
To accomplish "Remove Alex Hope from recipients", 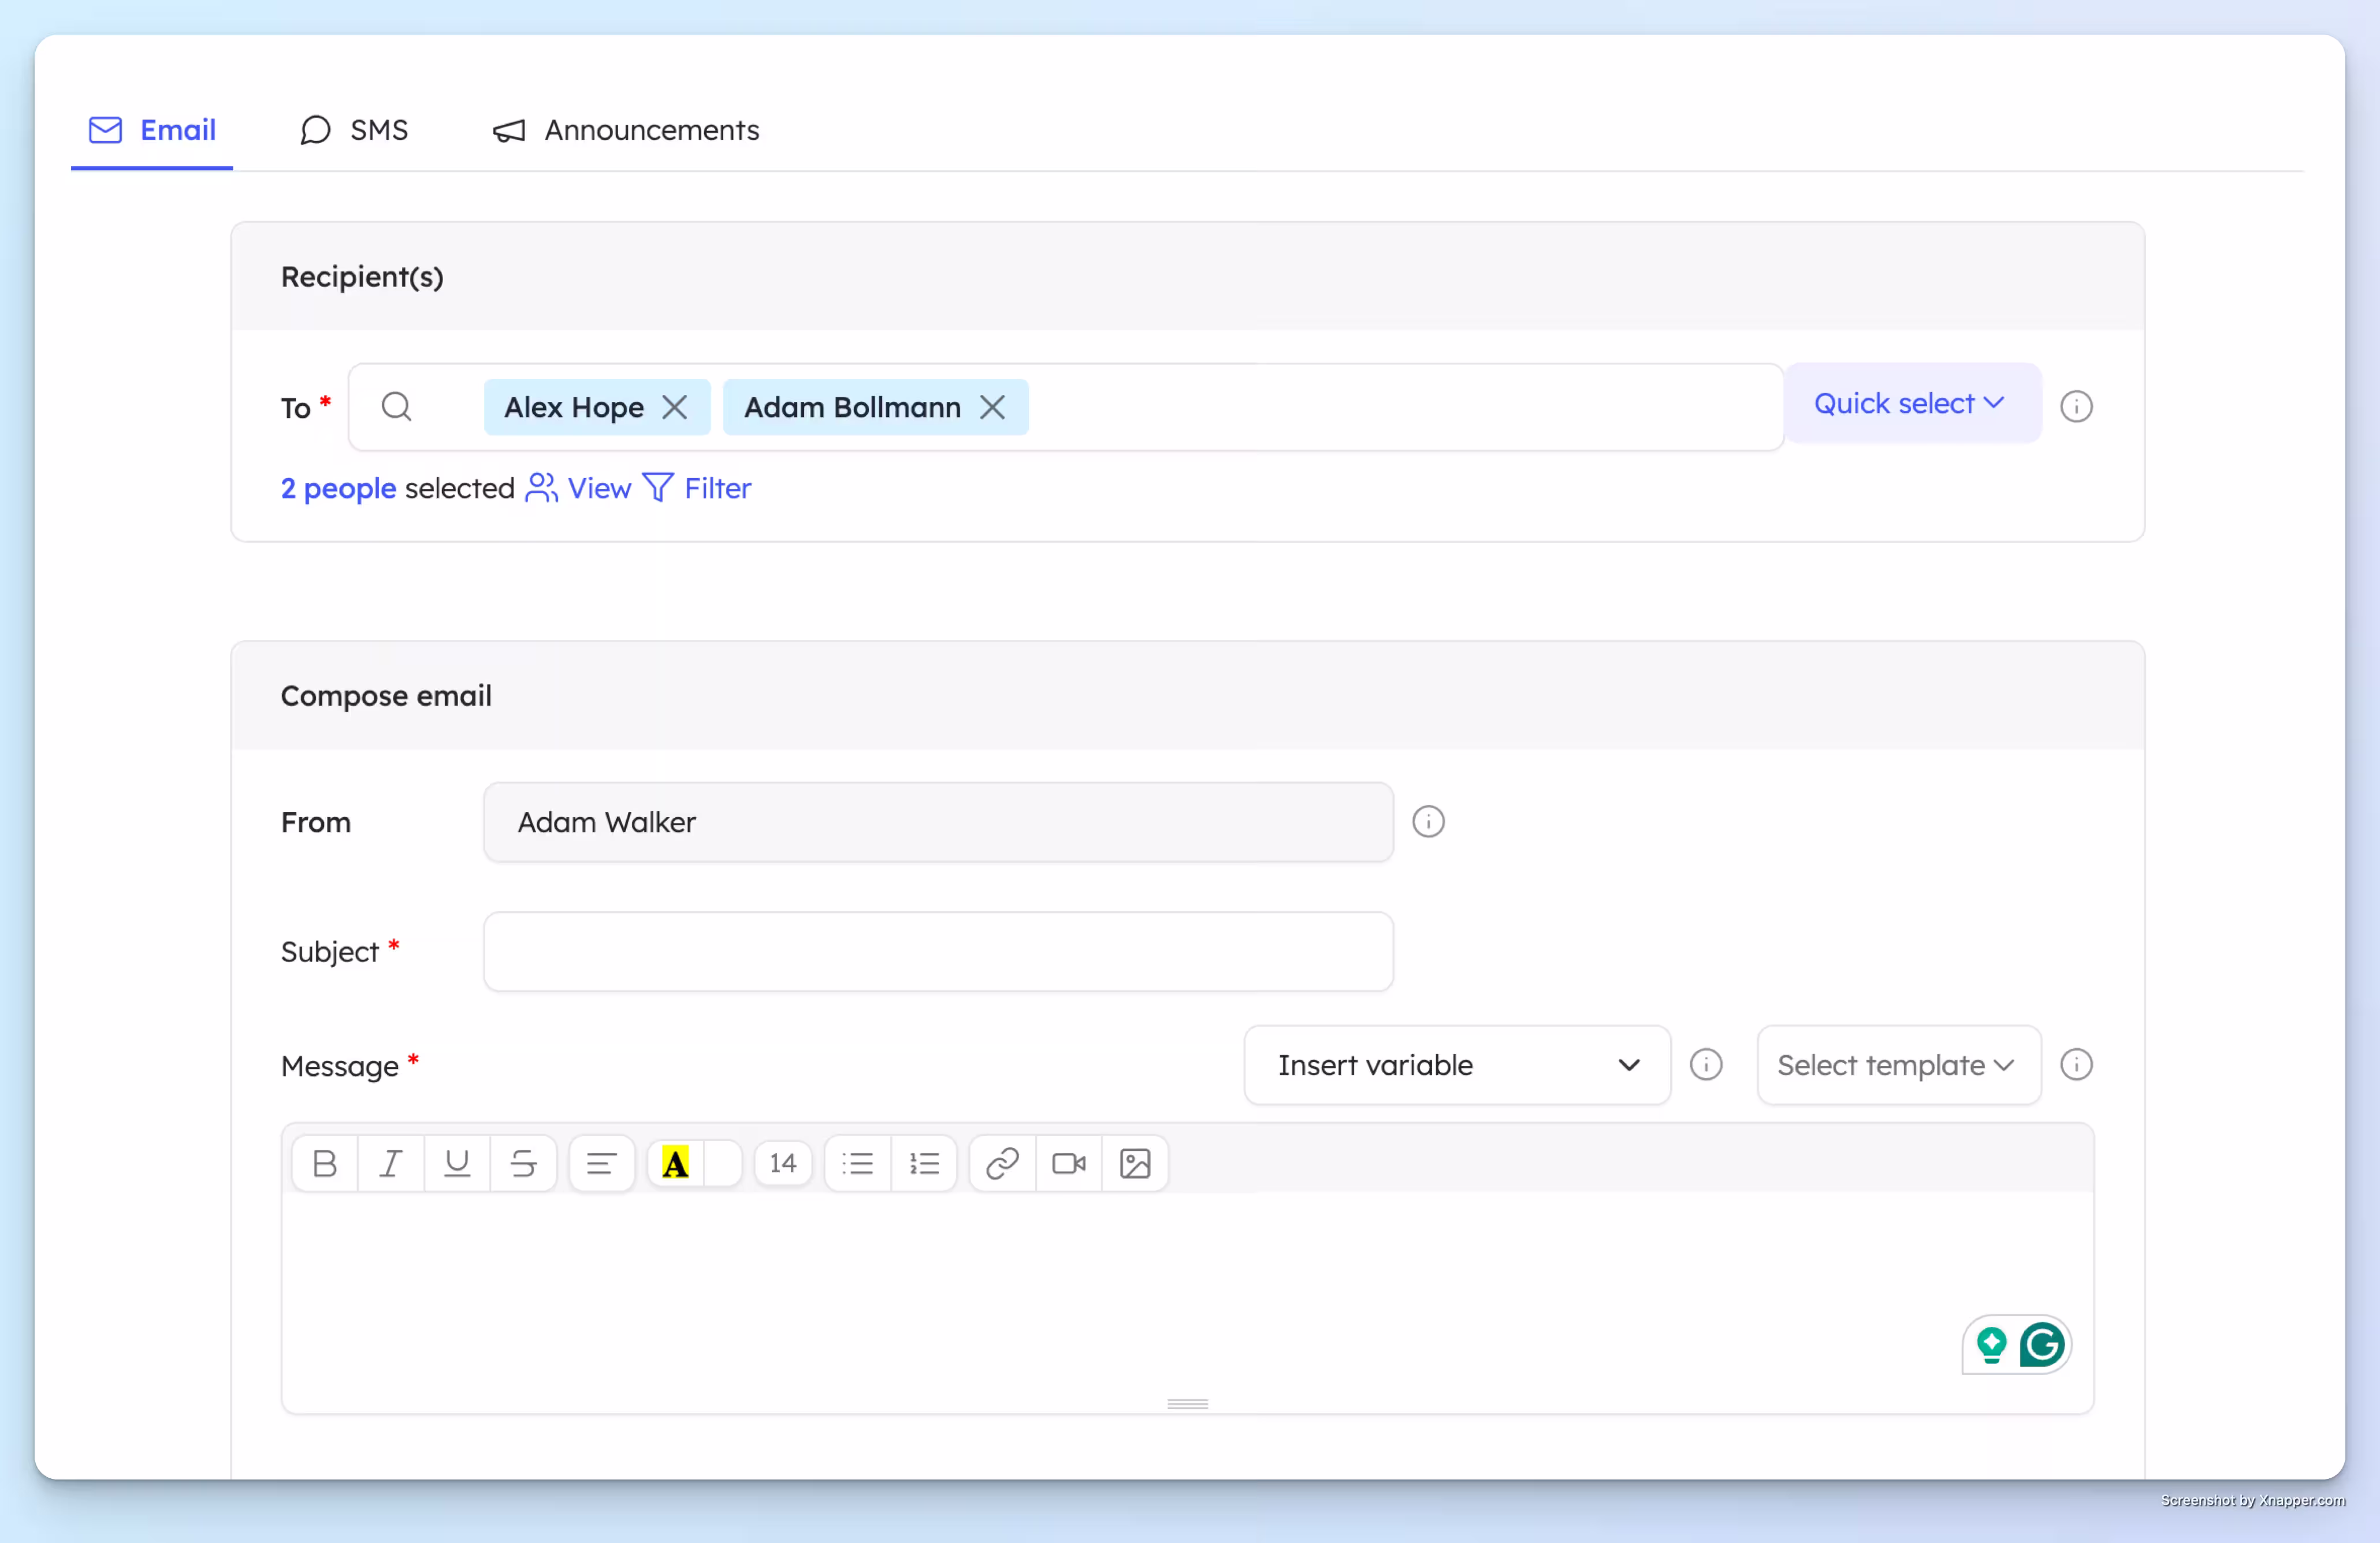I will tap(675, 407).
